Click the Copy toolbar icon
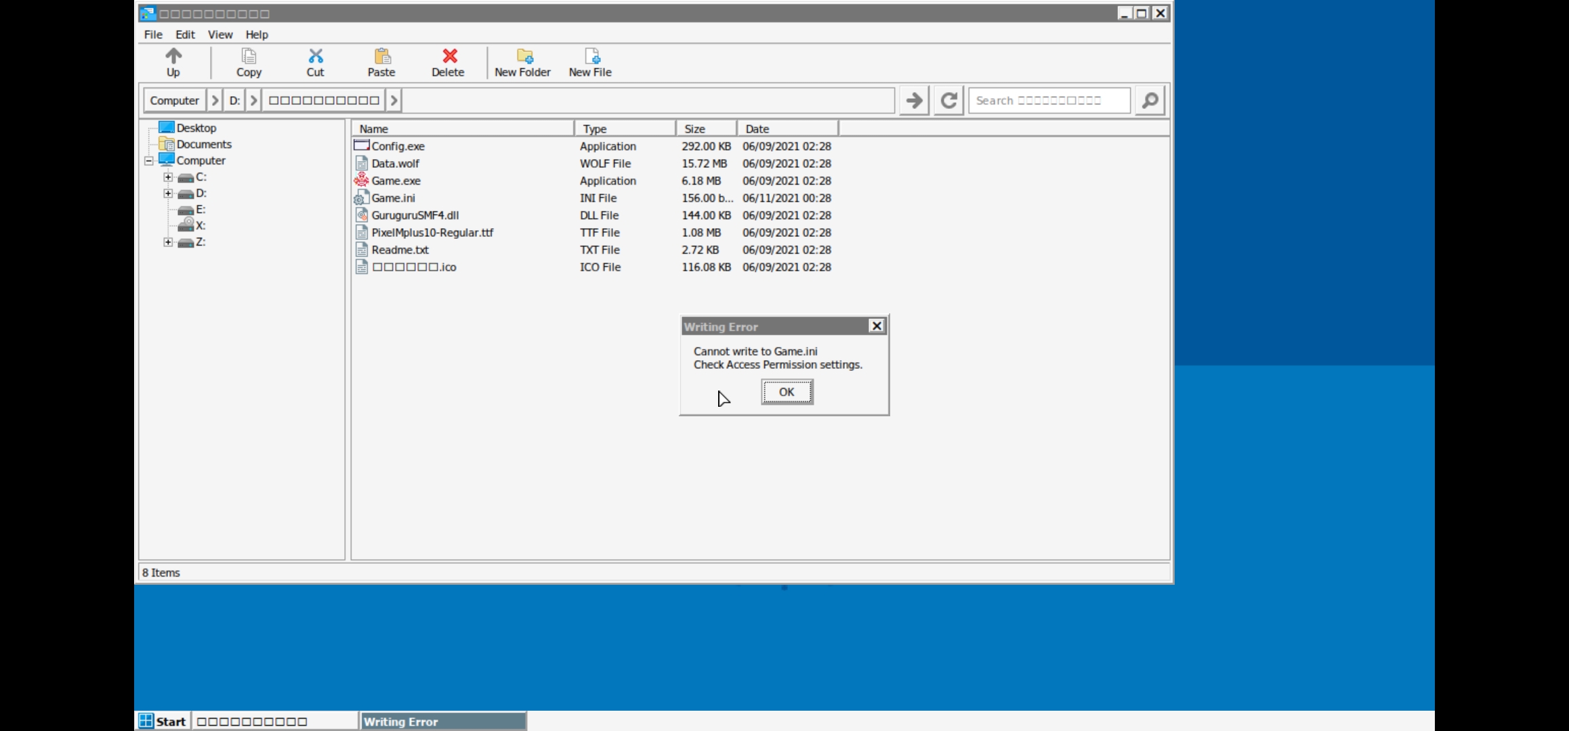 (x=249, y=56)
